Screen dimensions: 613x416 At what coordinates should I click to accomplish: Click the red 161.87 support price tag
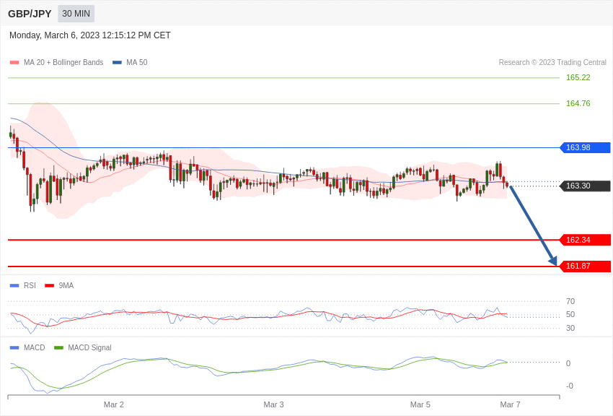tap(586, 266)
